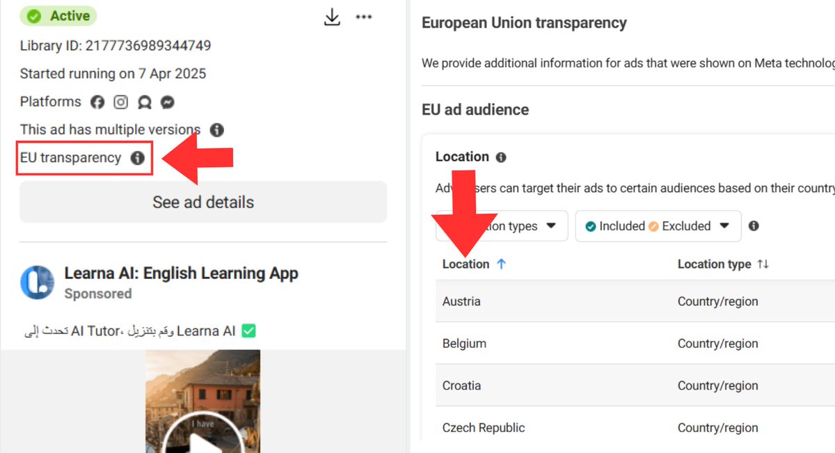Screen dimensions: 835x453
Task: Select the Czech Republic row location cell
Action: pyautogui.click(x=484, y=428)
